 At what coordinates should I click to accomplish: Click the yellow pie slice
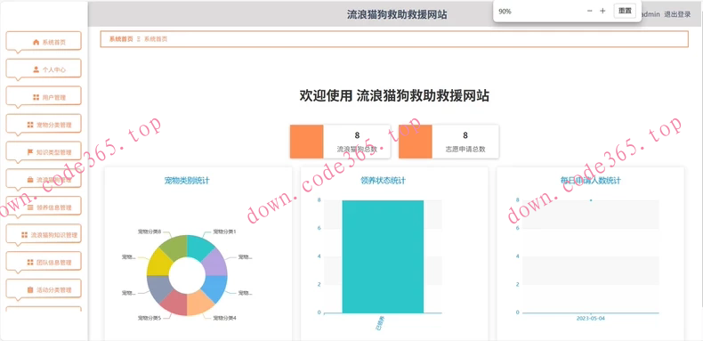[158, 264]
